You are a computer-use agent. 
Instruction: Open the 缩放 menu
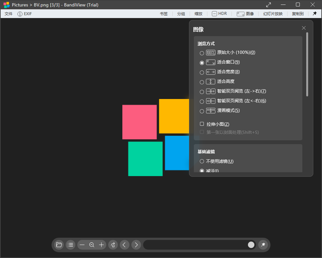(x=198, y=14)
